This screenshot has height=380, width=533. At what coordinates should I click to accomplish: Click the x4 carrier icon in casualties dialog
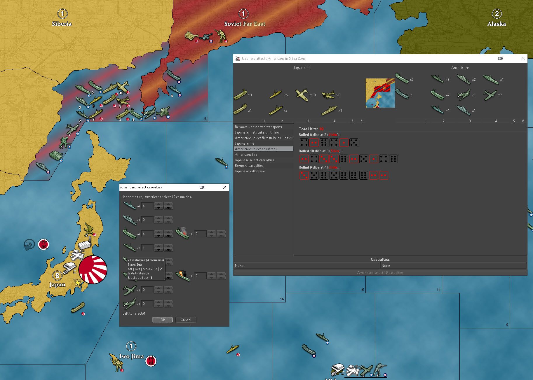(129, 234)
